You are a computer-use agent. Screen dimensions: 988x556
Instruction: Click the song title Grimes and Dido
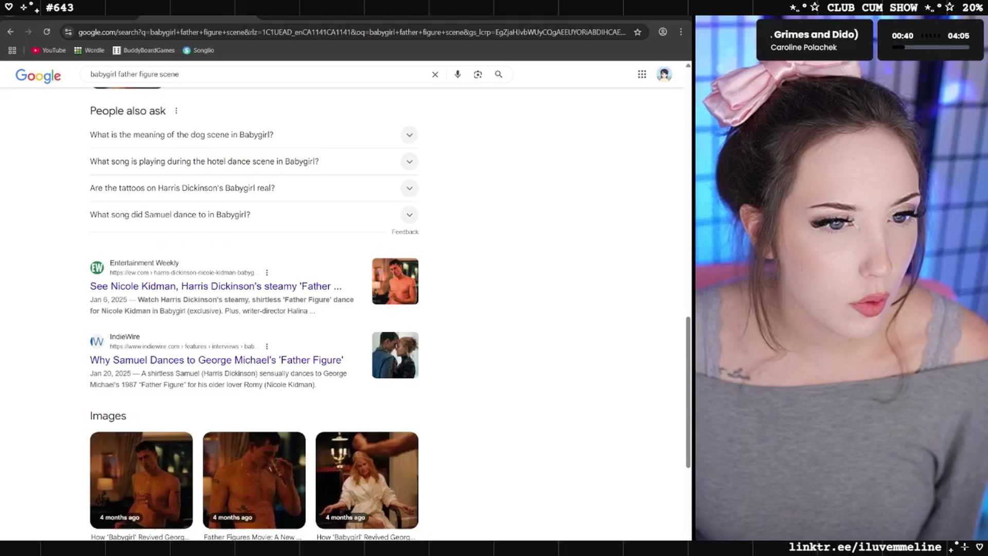[x=815, y=34]
